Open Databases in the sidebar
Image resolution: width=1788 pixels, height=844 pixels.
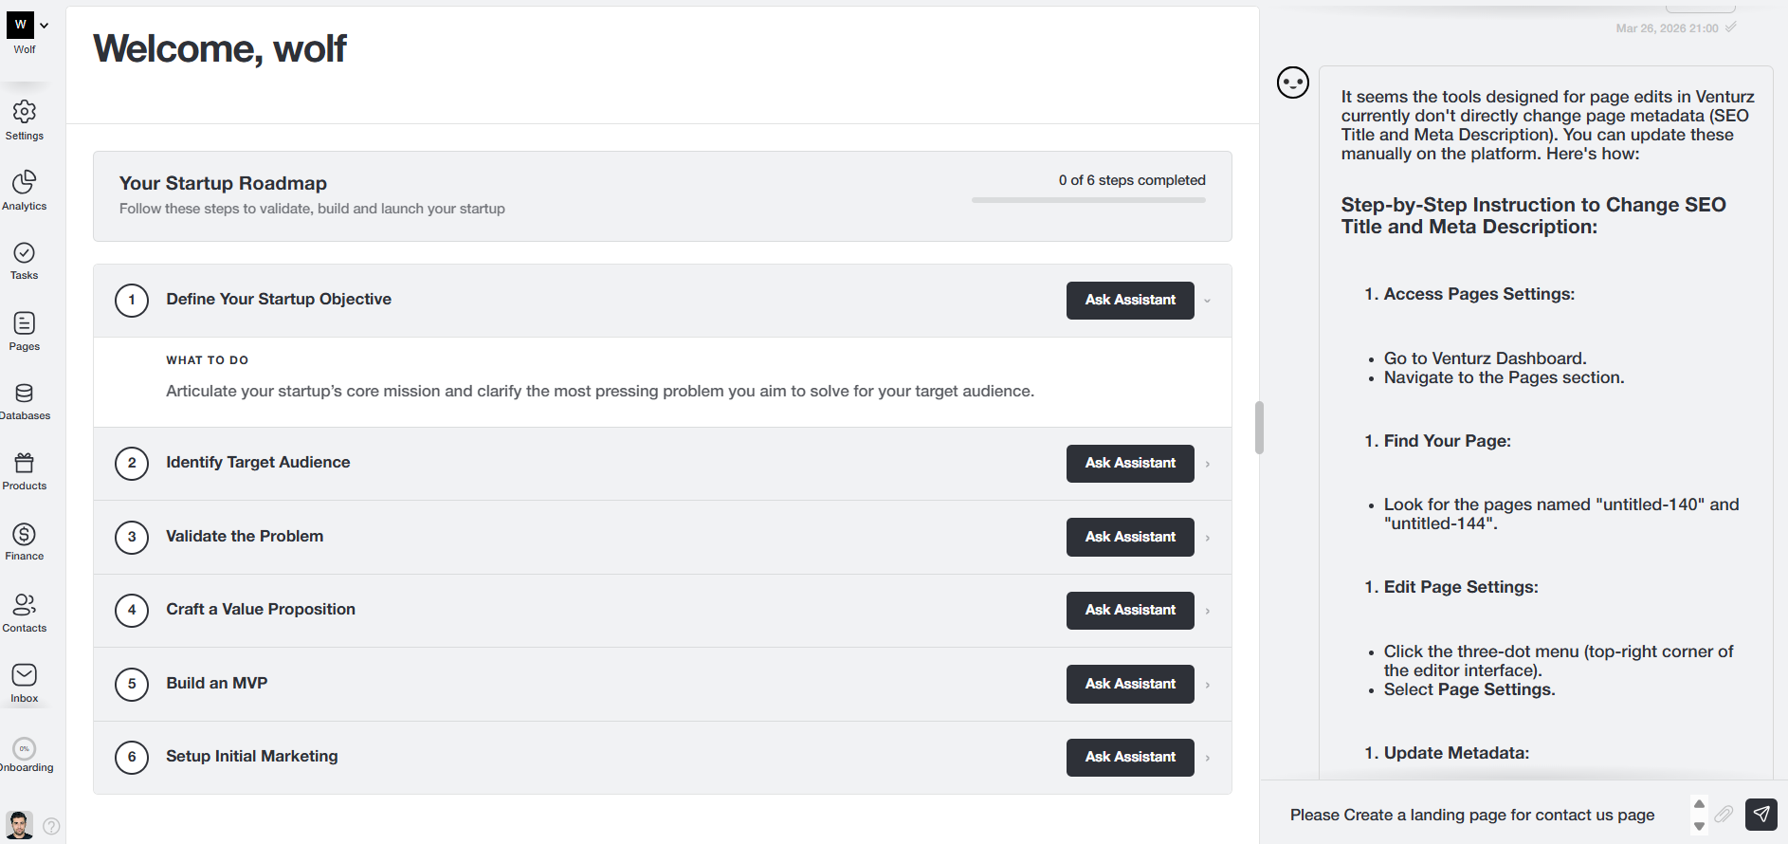tap(25, 394)
